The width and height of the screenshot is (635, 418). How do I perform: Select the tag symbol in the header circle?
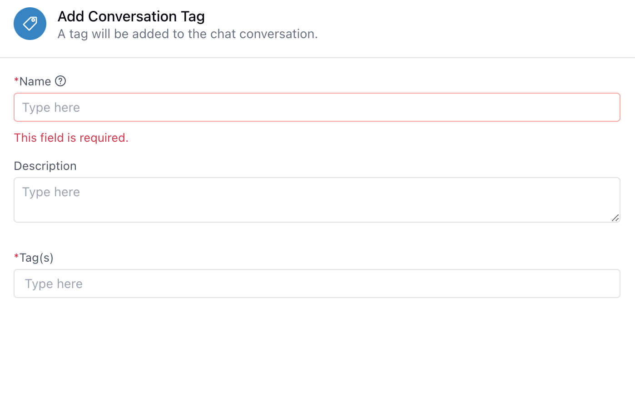click(x=30, y=23)
